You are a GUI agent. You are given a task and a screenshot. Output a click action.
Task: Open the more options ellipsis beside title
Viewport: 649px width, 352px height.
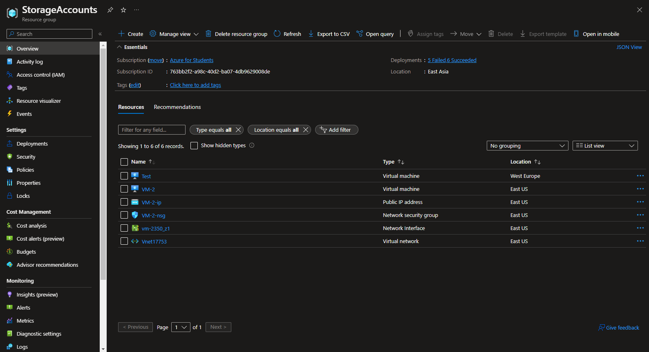[137, 10]
